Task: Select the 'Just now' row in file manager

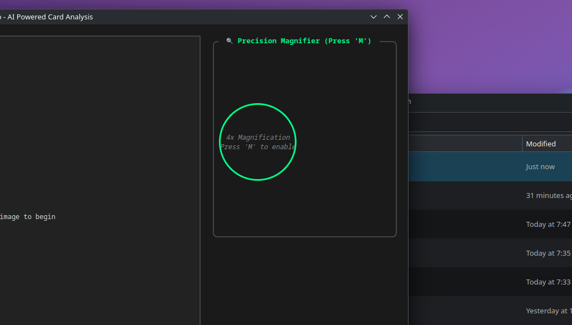Action: pos(490,166)
